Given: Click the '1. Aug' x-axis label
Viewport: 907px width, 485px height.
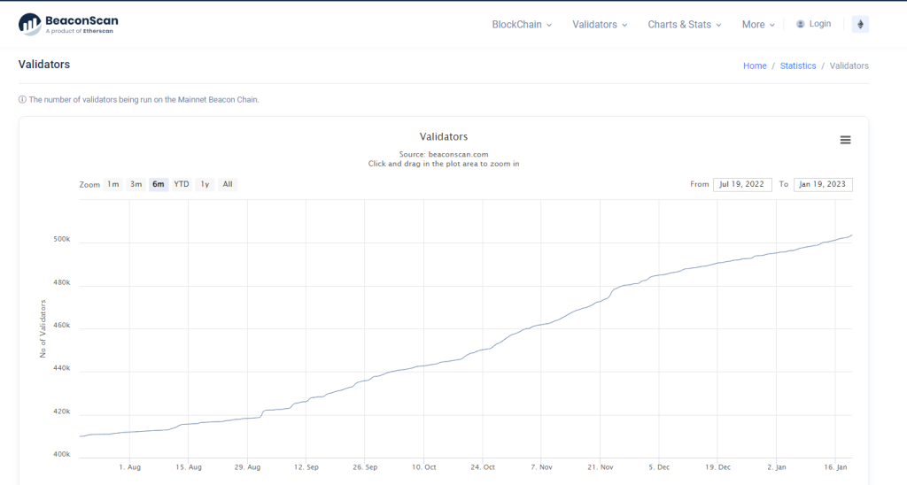Looking at the screenshot, I should pyautogui.click(x=129, y=467).
